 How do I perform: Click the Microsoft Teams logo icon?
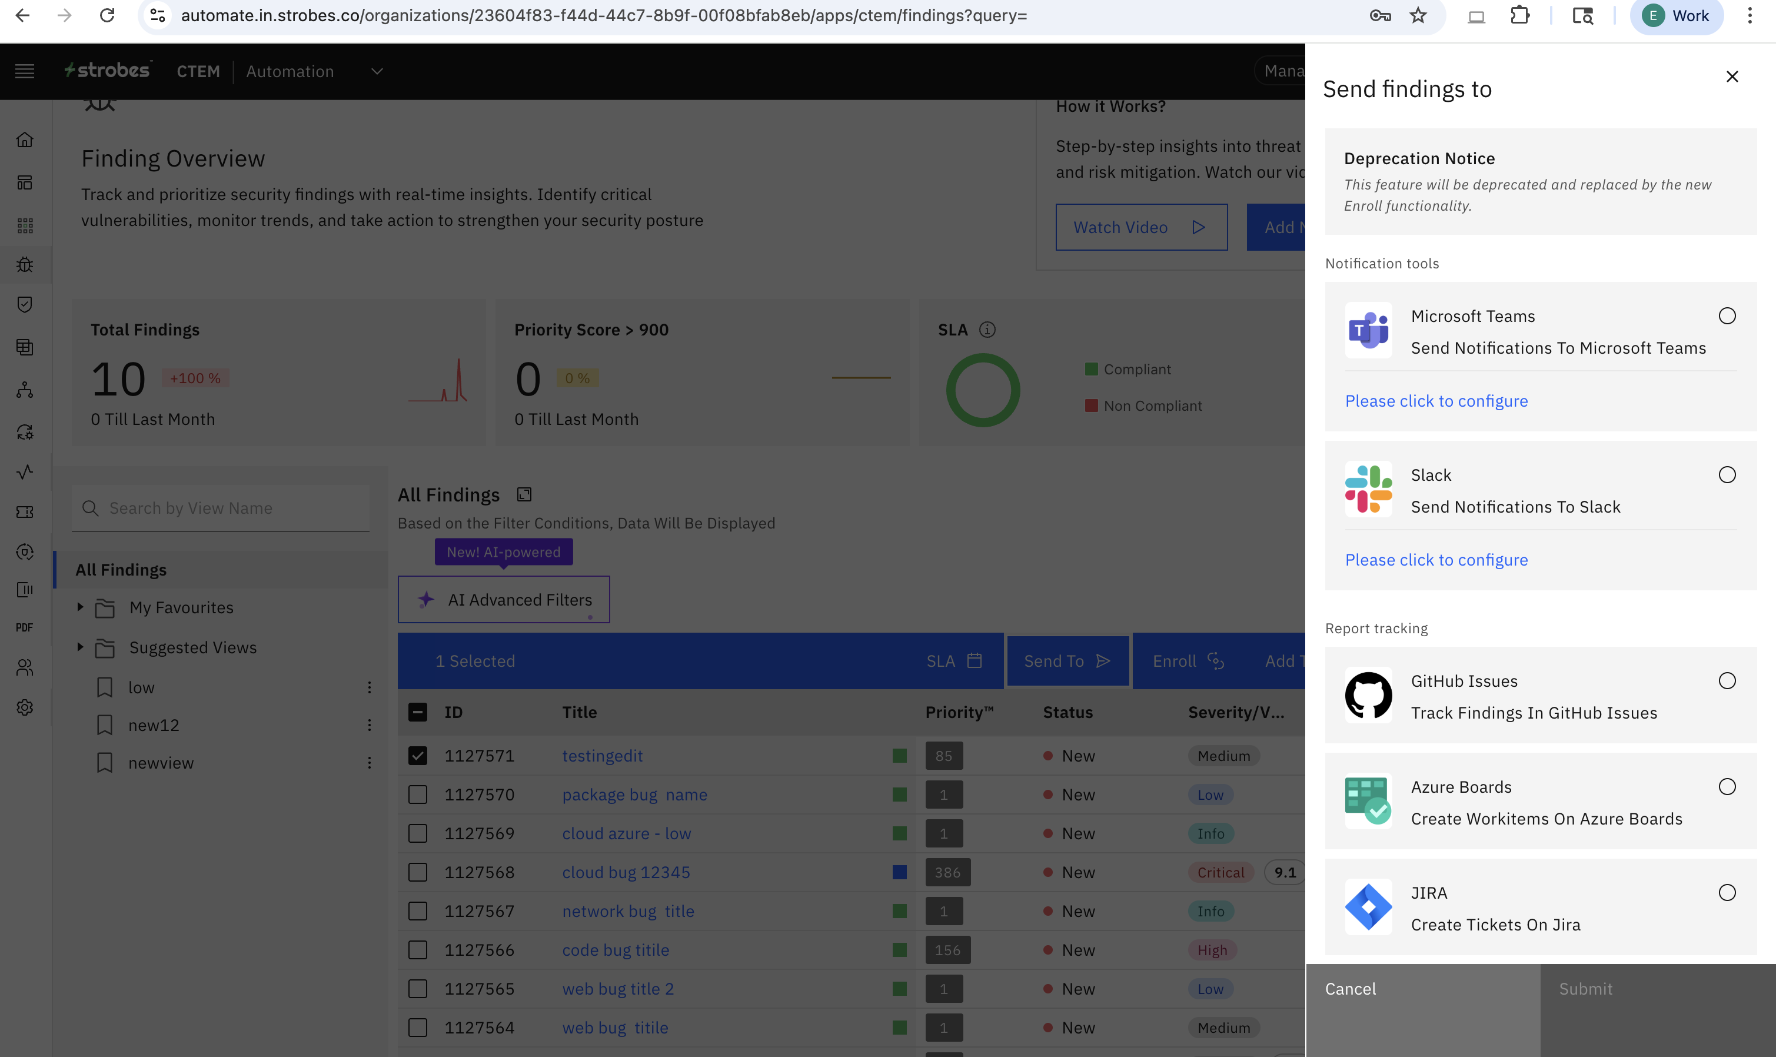(x=1368, y=331)
